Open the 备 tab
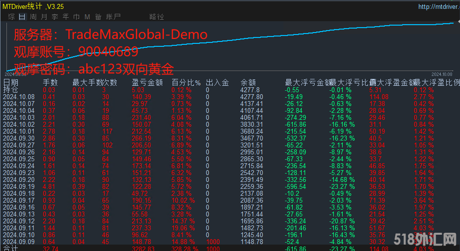Viewport: 460px width, 251px height. (98, 17)
